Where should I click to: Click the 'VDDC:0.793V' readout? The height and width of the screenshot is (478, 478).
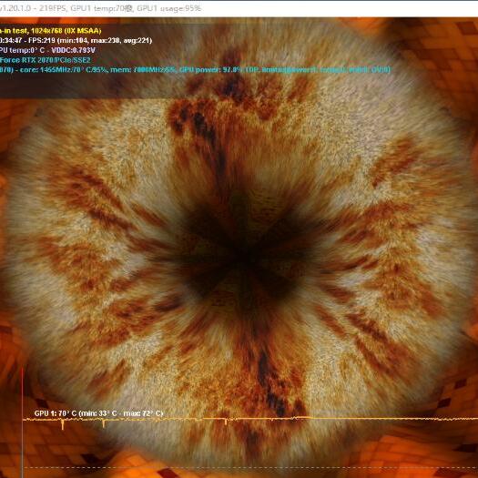click(74, 50)
